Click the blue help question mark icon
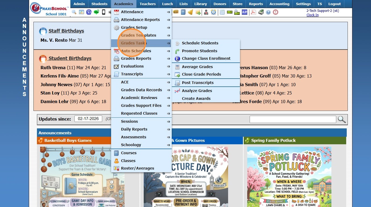The width and height of the screenshot is (371, 207). (x=268, y=12)
